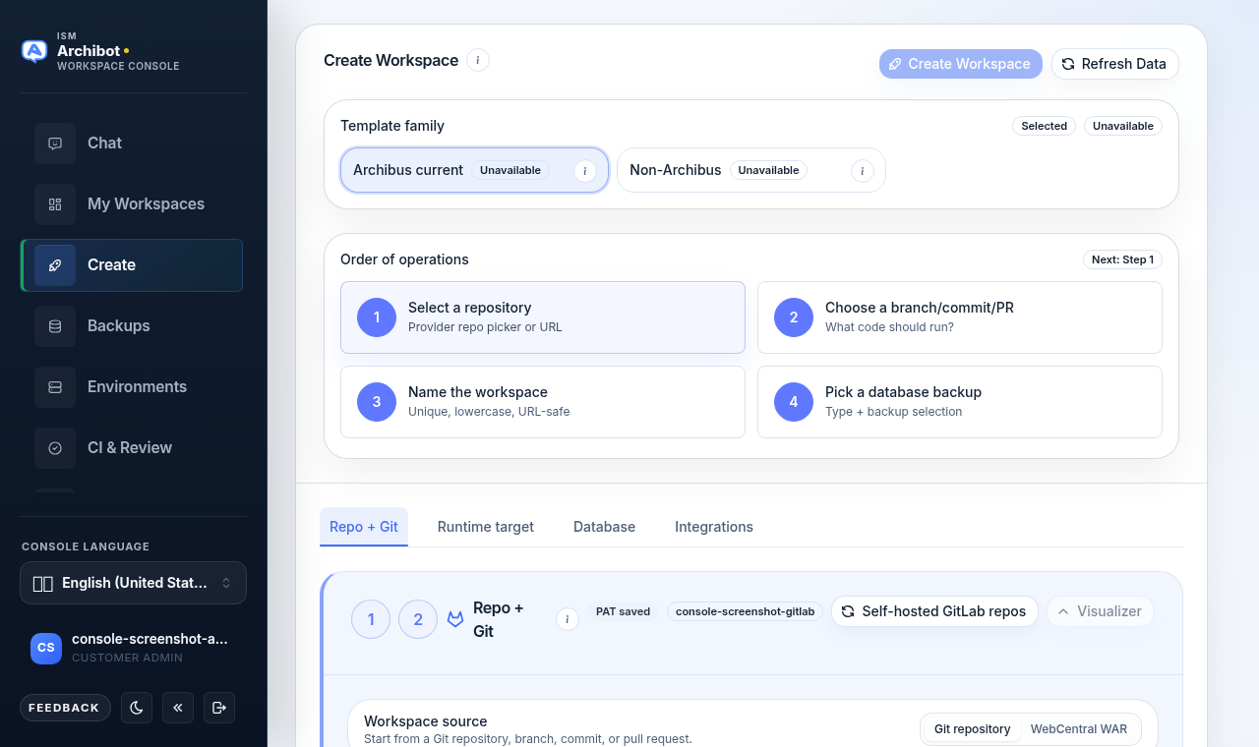Click step 1 circle in Repo + Git header
The image size is (1259, 747).
pos(371,619)
